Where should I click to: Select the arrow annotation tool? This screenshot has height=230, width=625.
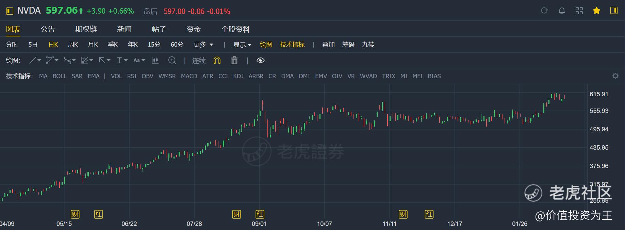pyautogui.click(x=102, y=60)
